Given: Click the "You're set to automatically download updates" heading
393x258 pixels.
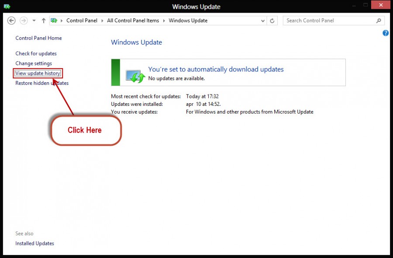Looking at the screenshot, I should [216, 69].
